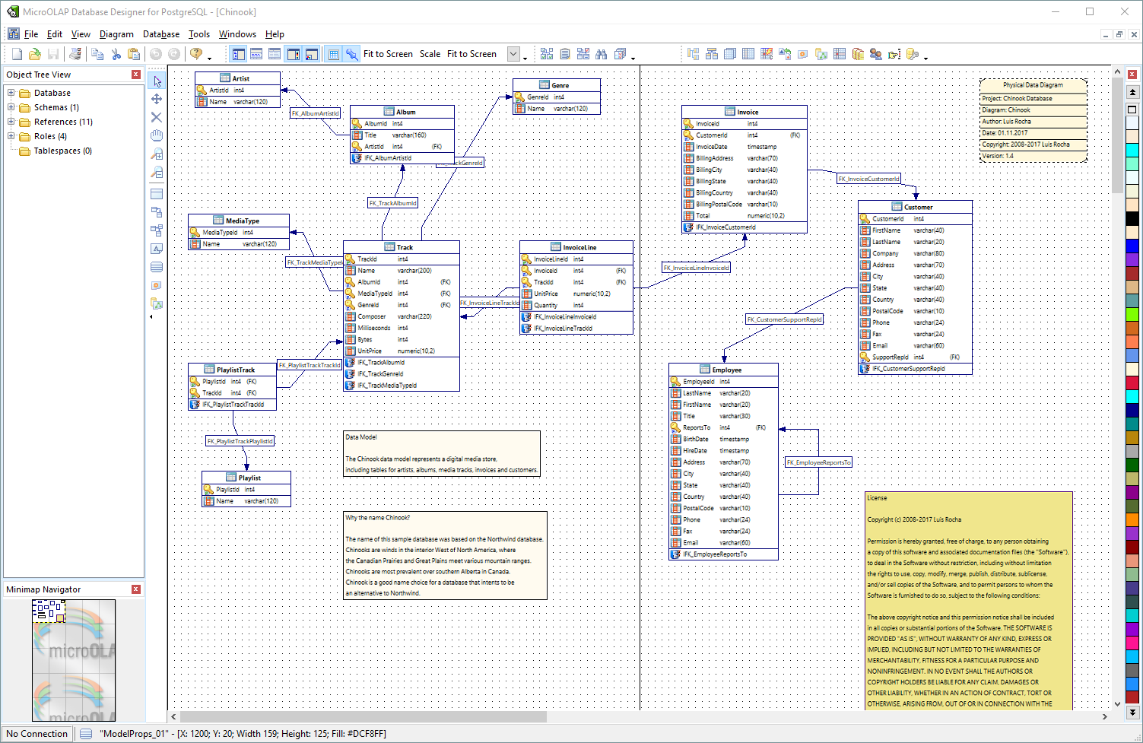Click the floppy disk Save icon

pos(53,54)
